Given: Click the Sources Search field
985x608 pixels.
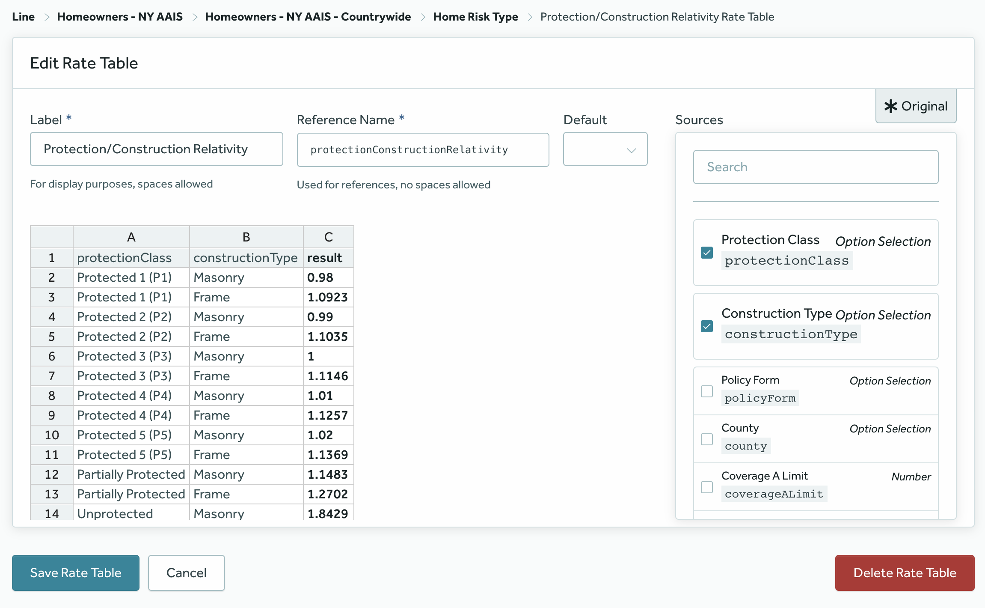Looking at the screenshot, I should (x=816, y=167).
